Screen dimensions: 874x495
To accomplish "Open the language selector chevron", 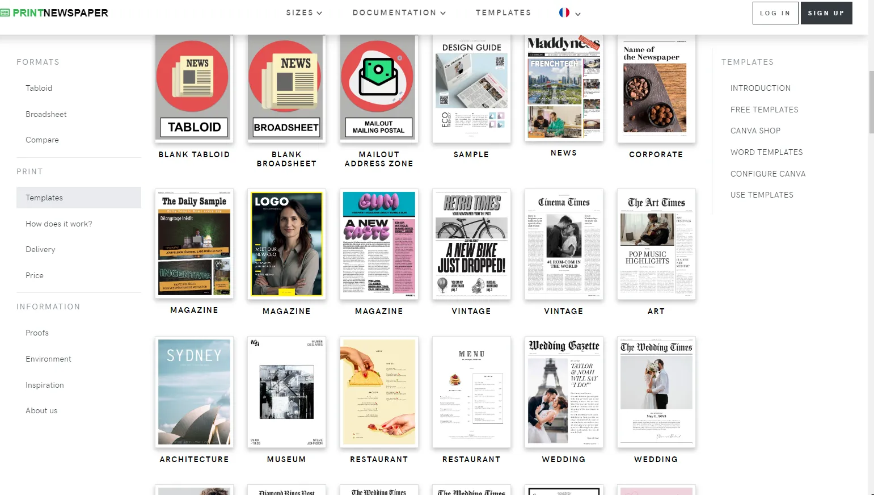I will [x=578, y=14].
